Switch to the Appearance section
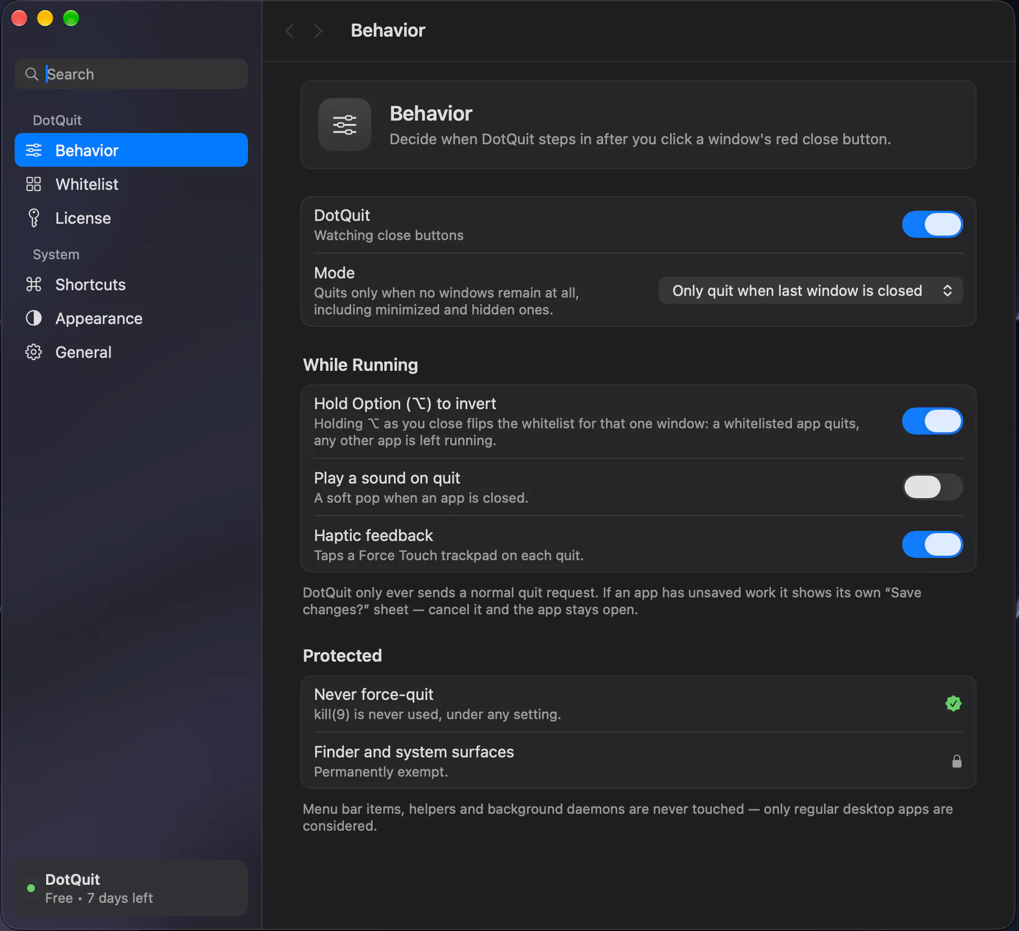This screenshot has height=931, width=1019. tap(131, 318)
